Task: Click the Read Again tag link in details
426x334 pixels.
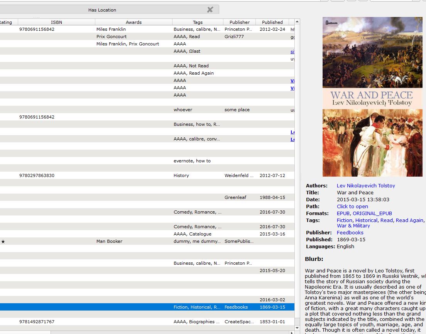Action: pos(409,220)
